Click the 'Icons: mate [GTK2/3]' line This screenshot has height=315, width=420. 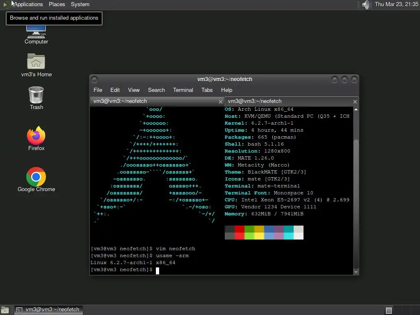pos(257,179)
